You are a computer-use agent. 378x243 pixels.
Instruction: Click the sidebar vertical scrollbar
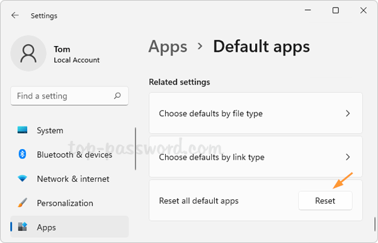point(135,148)
